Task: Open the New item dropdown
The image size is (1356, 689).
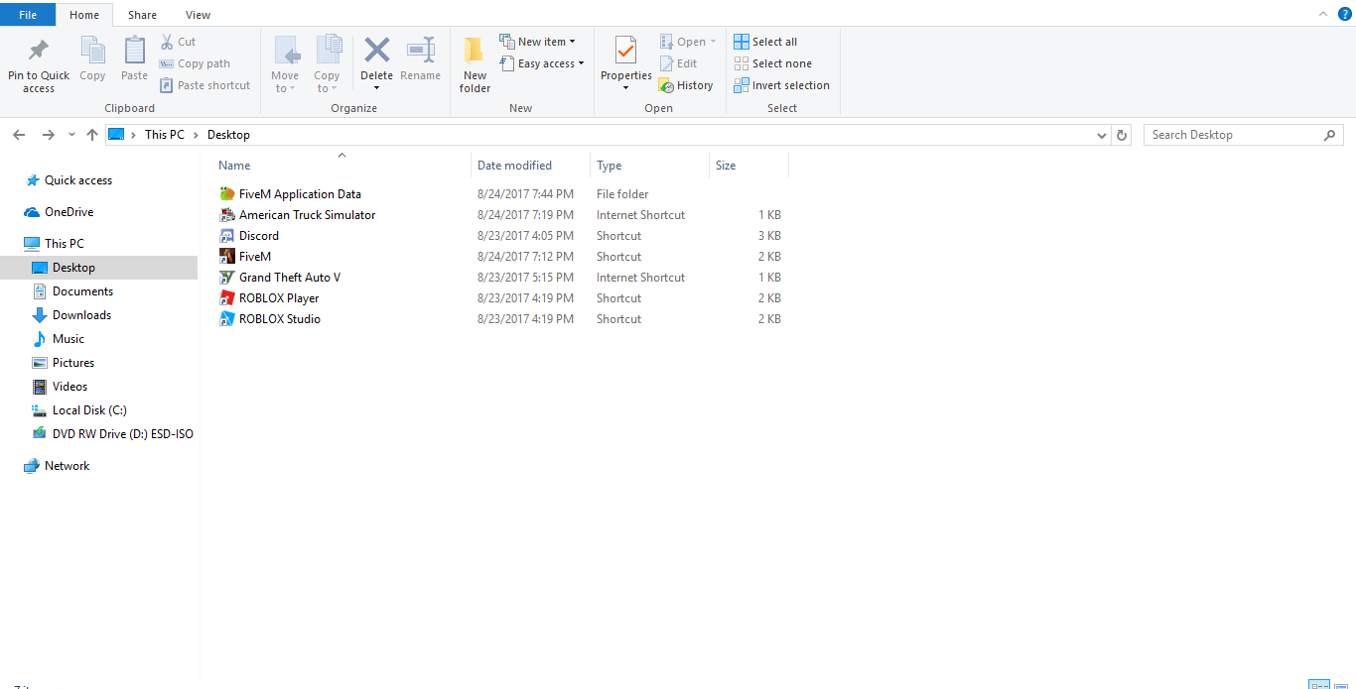Action: (x=536, y=42)
